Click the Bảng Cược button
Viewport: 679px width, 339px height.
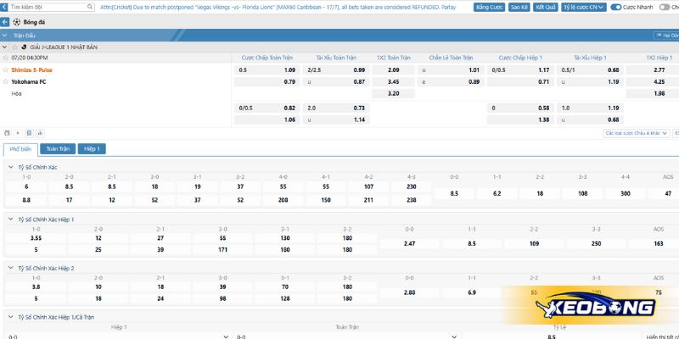click(x=489, y=7)
